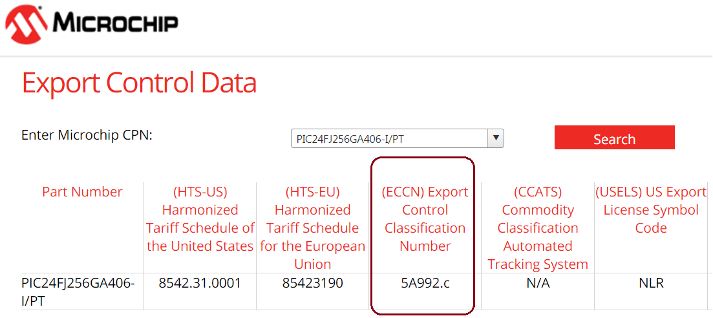The image size is (713, 318).
Task: Click the HTS-US Harmonized Tariff header
Action: pyautogui.click(x=200, y=219)
